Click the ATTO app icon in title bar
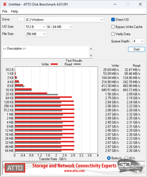This screenshot has height=177, width=147. (5, 4)
